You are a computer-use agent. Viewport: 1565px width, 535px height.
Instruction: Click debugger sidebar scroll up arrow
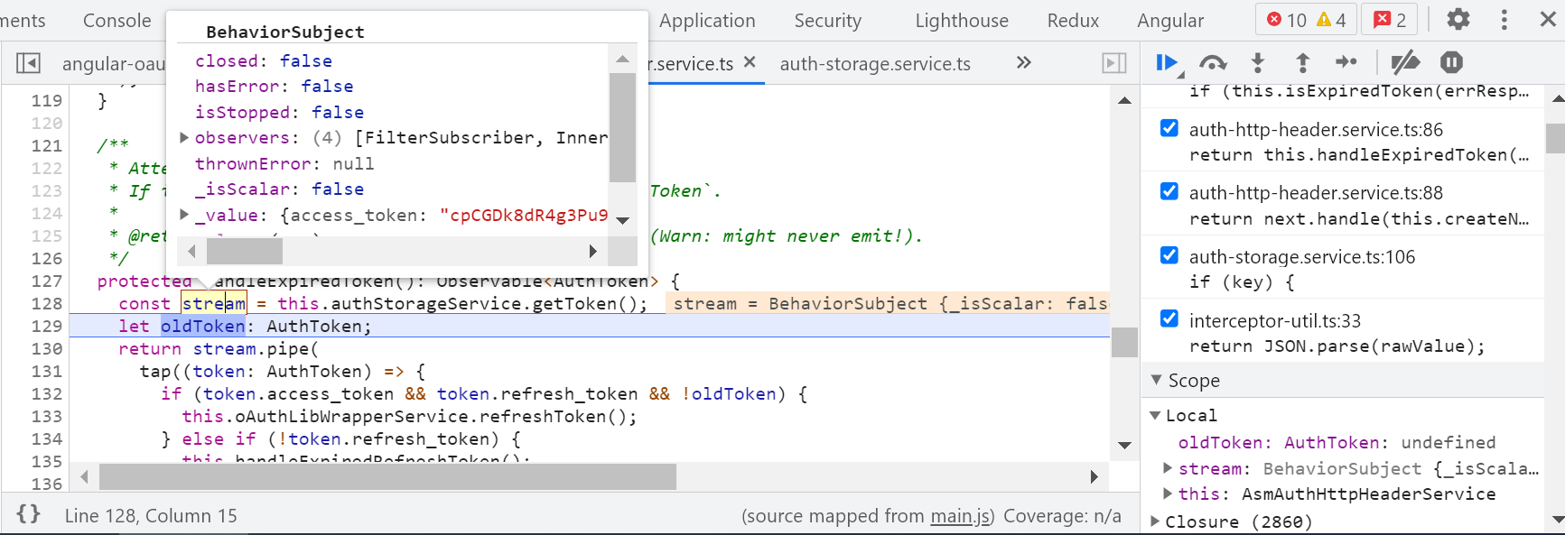(1557, 97)
